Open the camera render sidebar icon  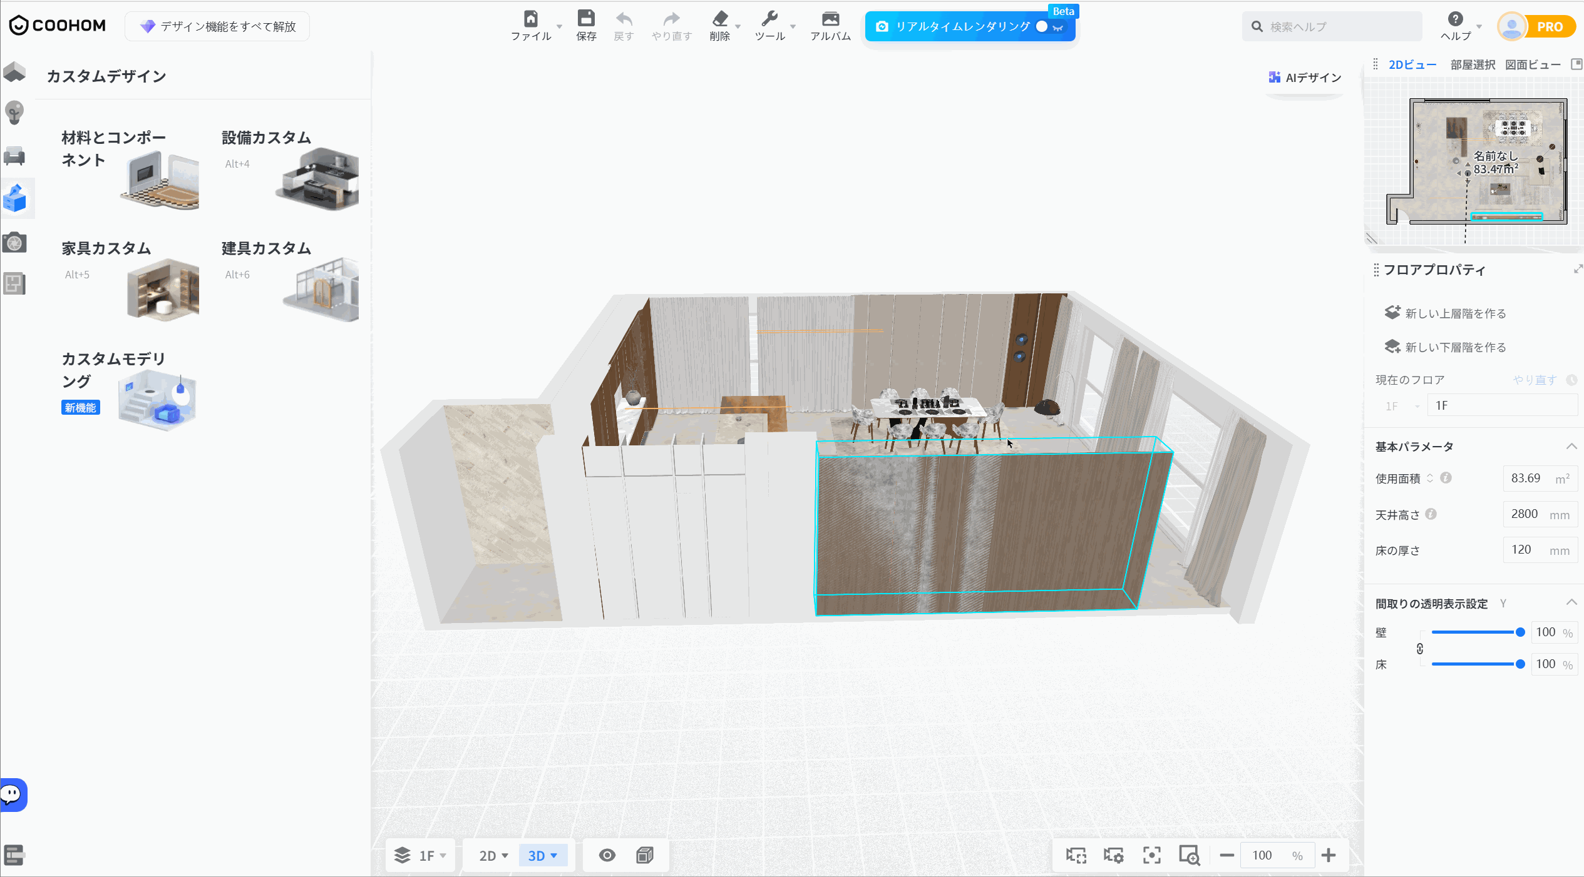click(x=14, y=242)
